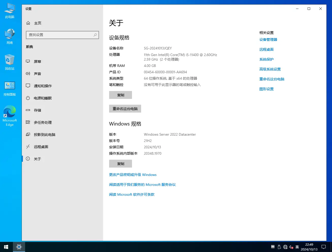Click the install date 2024/10/13 value
This screenshot has height=252, width=332.
pyautogui.click(x=152, y=147)
